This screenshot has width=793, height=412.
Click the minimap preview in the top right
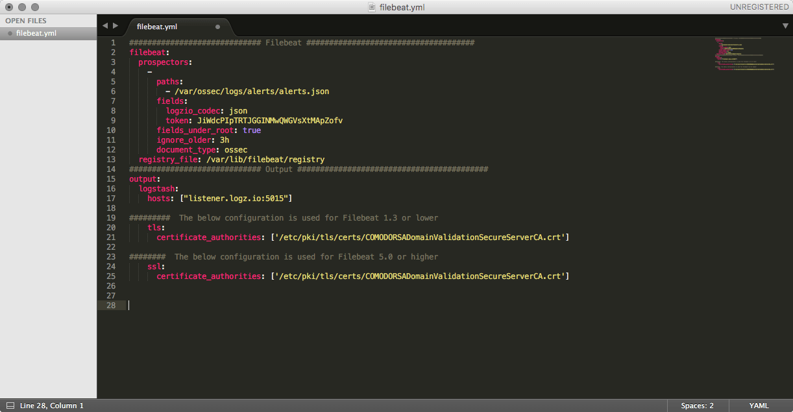coord(744,55)
